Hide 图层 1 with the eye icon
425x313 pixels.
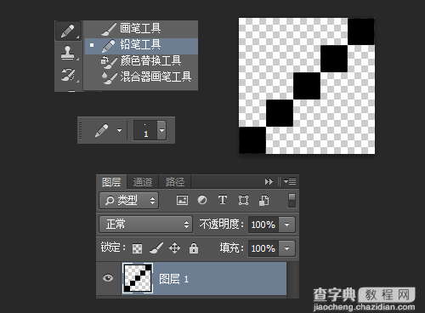[108, 278]
